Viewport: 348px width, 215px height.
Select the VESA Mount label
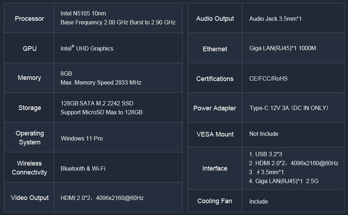point(215,134)
